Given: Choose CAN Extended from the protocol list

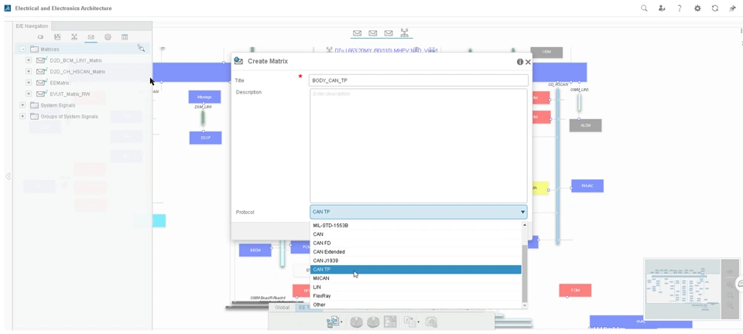Looking at the screenshot, I should point(416,252).
